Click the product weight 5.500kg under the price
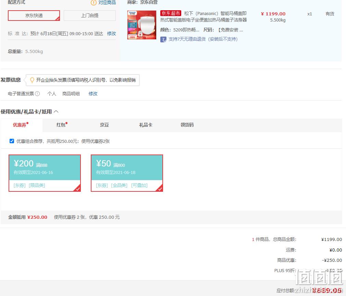The height and width of the screenshot is (296, 346). 278,20
